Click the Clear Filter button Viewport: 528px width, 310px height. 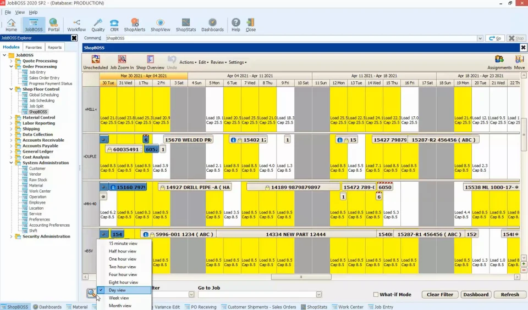coord(440,295)
